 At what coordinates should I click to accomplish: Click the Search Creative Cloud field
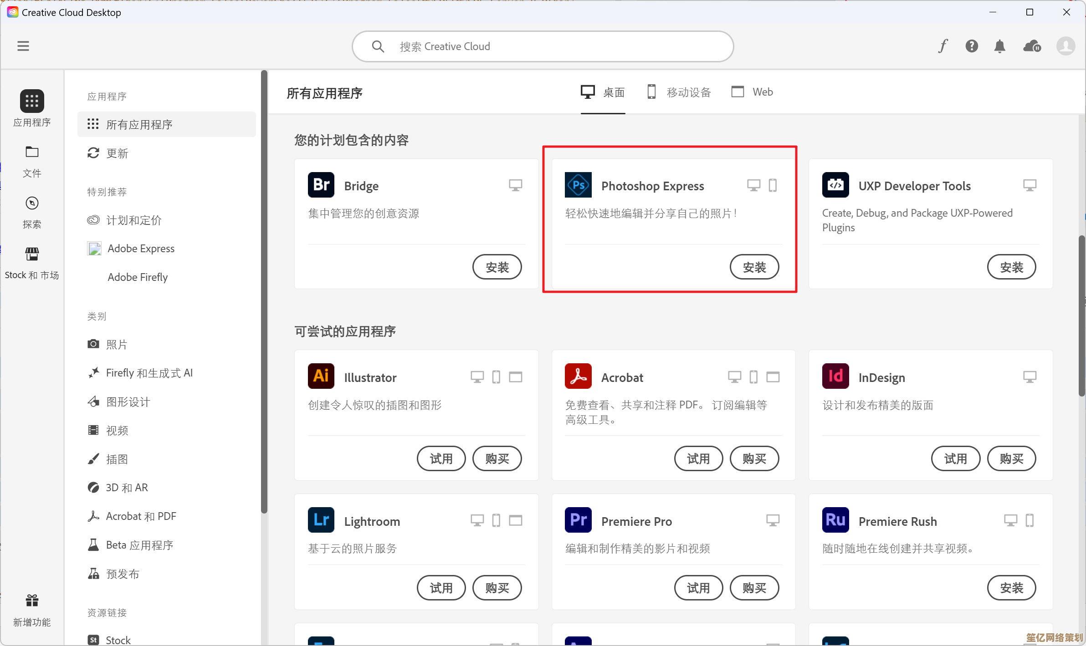[542, 46]
